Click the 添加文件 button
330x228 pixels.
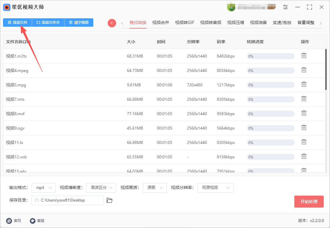[x=17, y=22]
